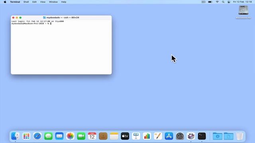Open Keynote in the Dock
This screenshot has width=255, height=143.
(x=136, y=136)
